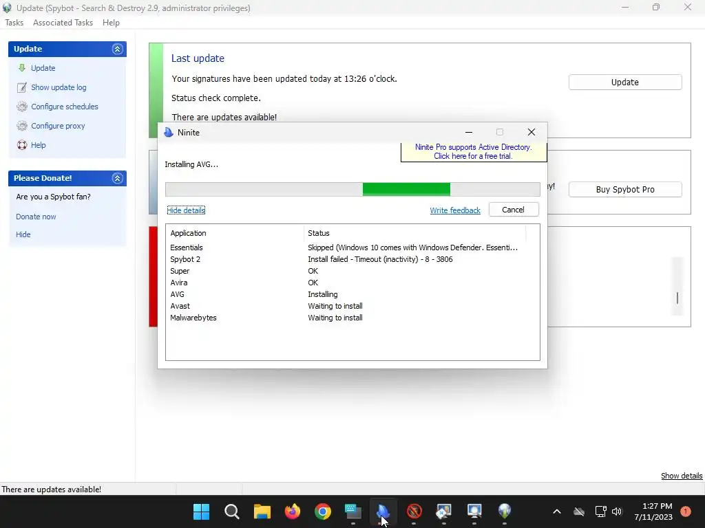Click the Status column header
705x528 pixels.
coord(414,233)
